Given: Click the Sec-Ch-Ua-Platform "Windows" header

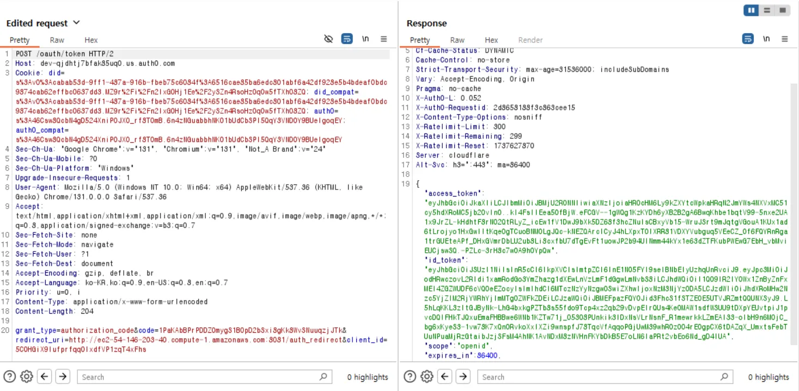Looking at the screenshot, I should tap(74, 168).
